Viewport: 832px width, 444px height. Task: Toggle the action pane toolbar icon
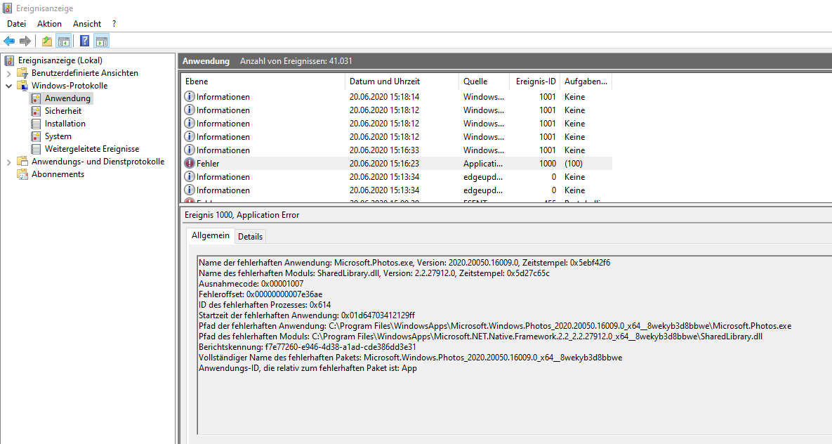click(101, 41)
